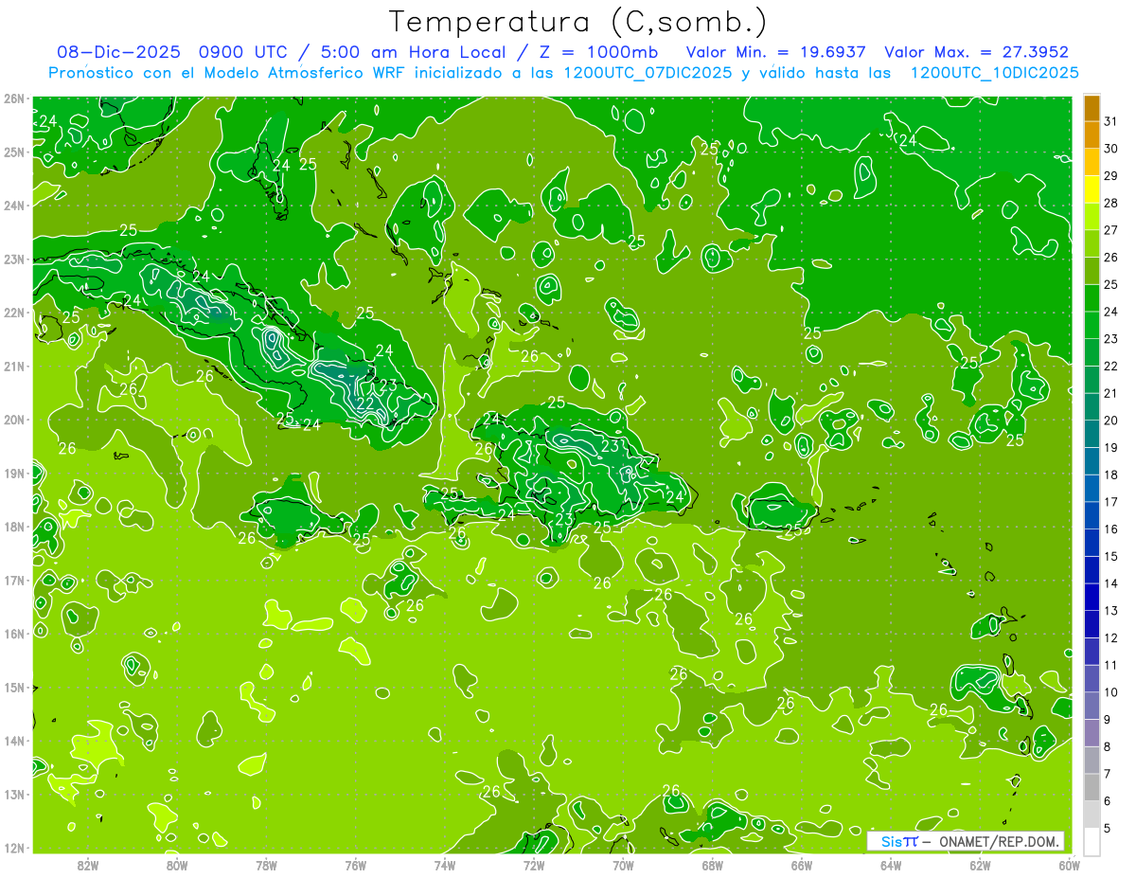Click the "62W" longitude axis label
The image size is (1136, 878).
coord(980,864)
